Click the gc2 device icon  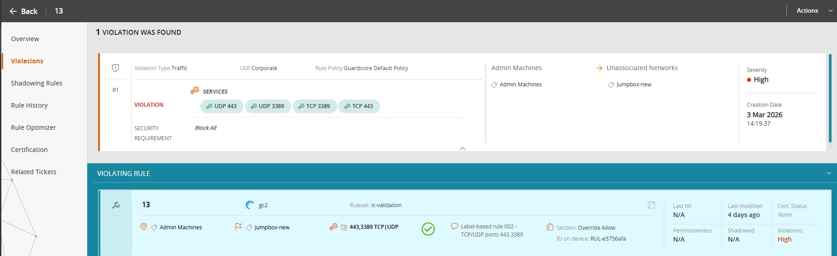pos(250,205)
